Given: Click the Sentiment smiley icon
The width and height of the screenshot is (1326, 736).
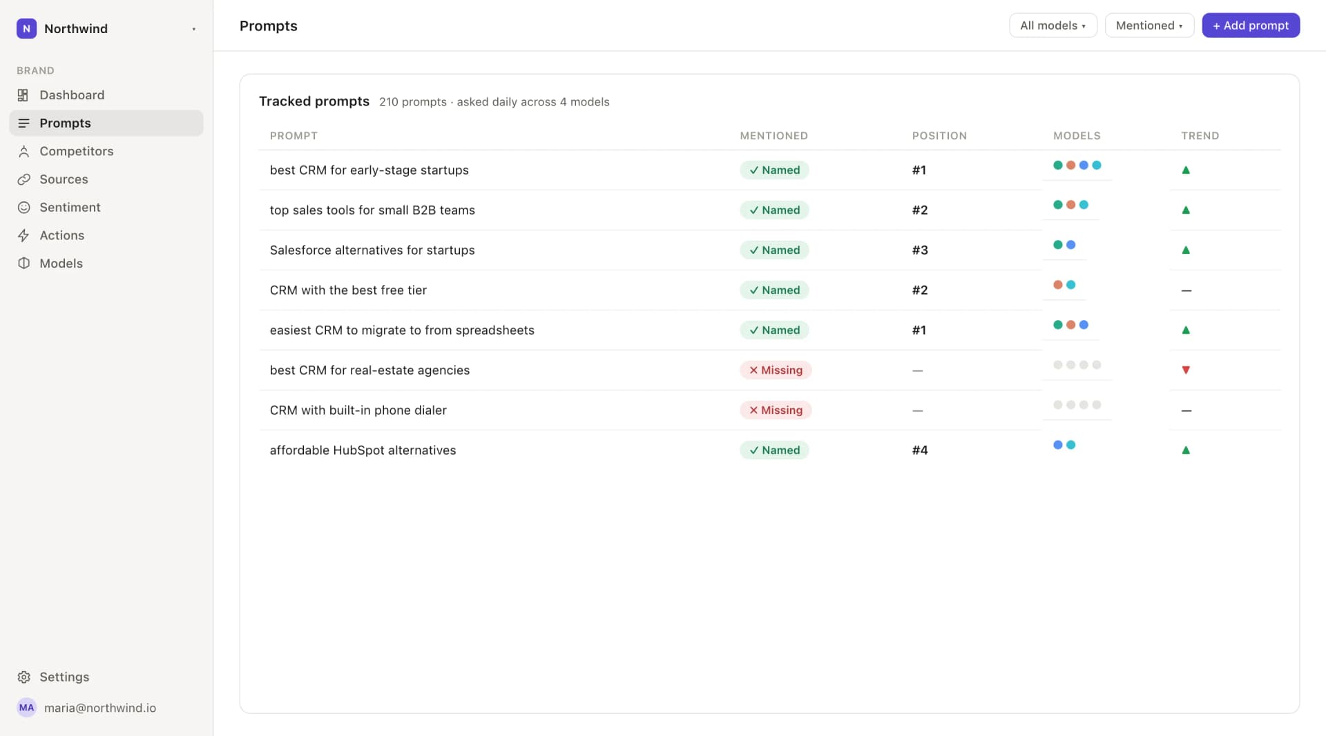Looking at the screenshot, I should tap(23, 208).
